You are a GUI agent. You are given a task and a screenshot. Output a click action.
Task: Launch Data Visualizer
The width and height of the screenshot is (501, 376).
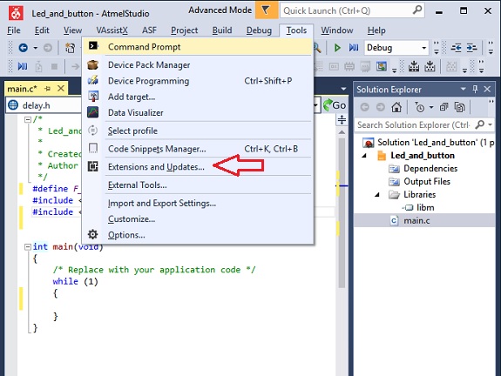(198, 112)
